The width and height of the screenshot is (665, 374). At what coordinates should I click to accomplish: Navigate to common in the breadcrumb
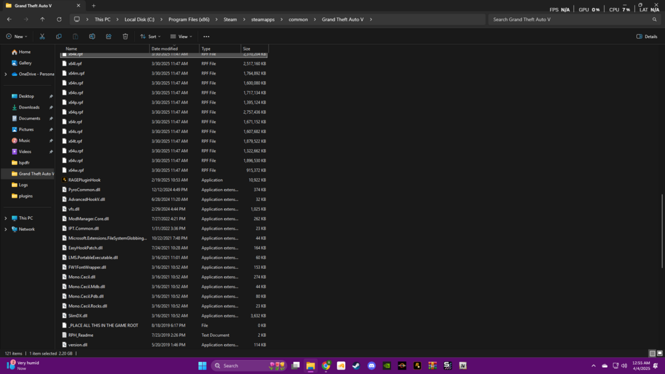[298, 19]
